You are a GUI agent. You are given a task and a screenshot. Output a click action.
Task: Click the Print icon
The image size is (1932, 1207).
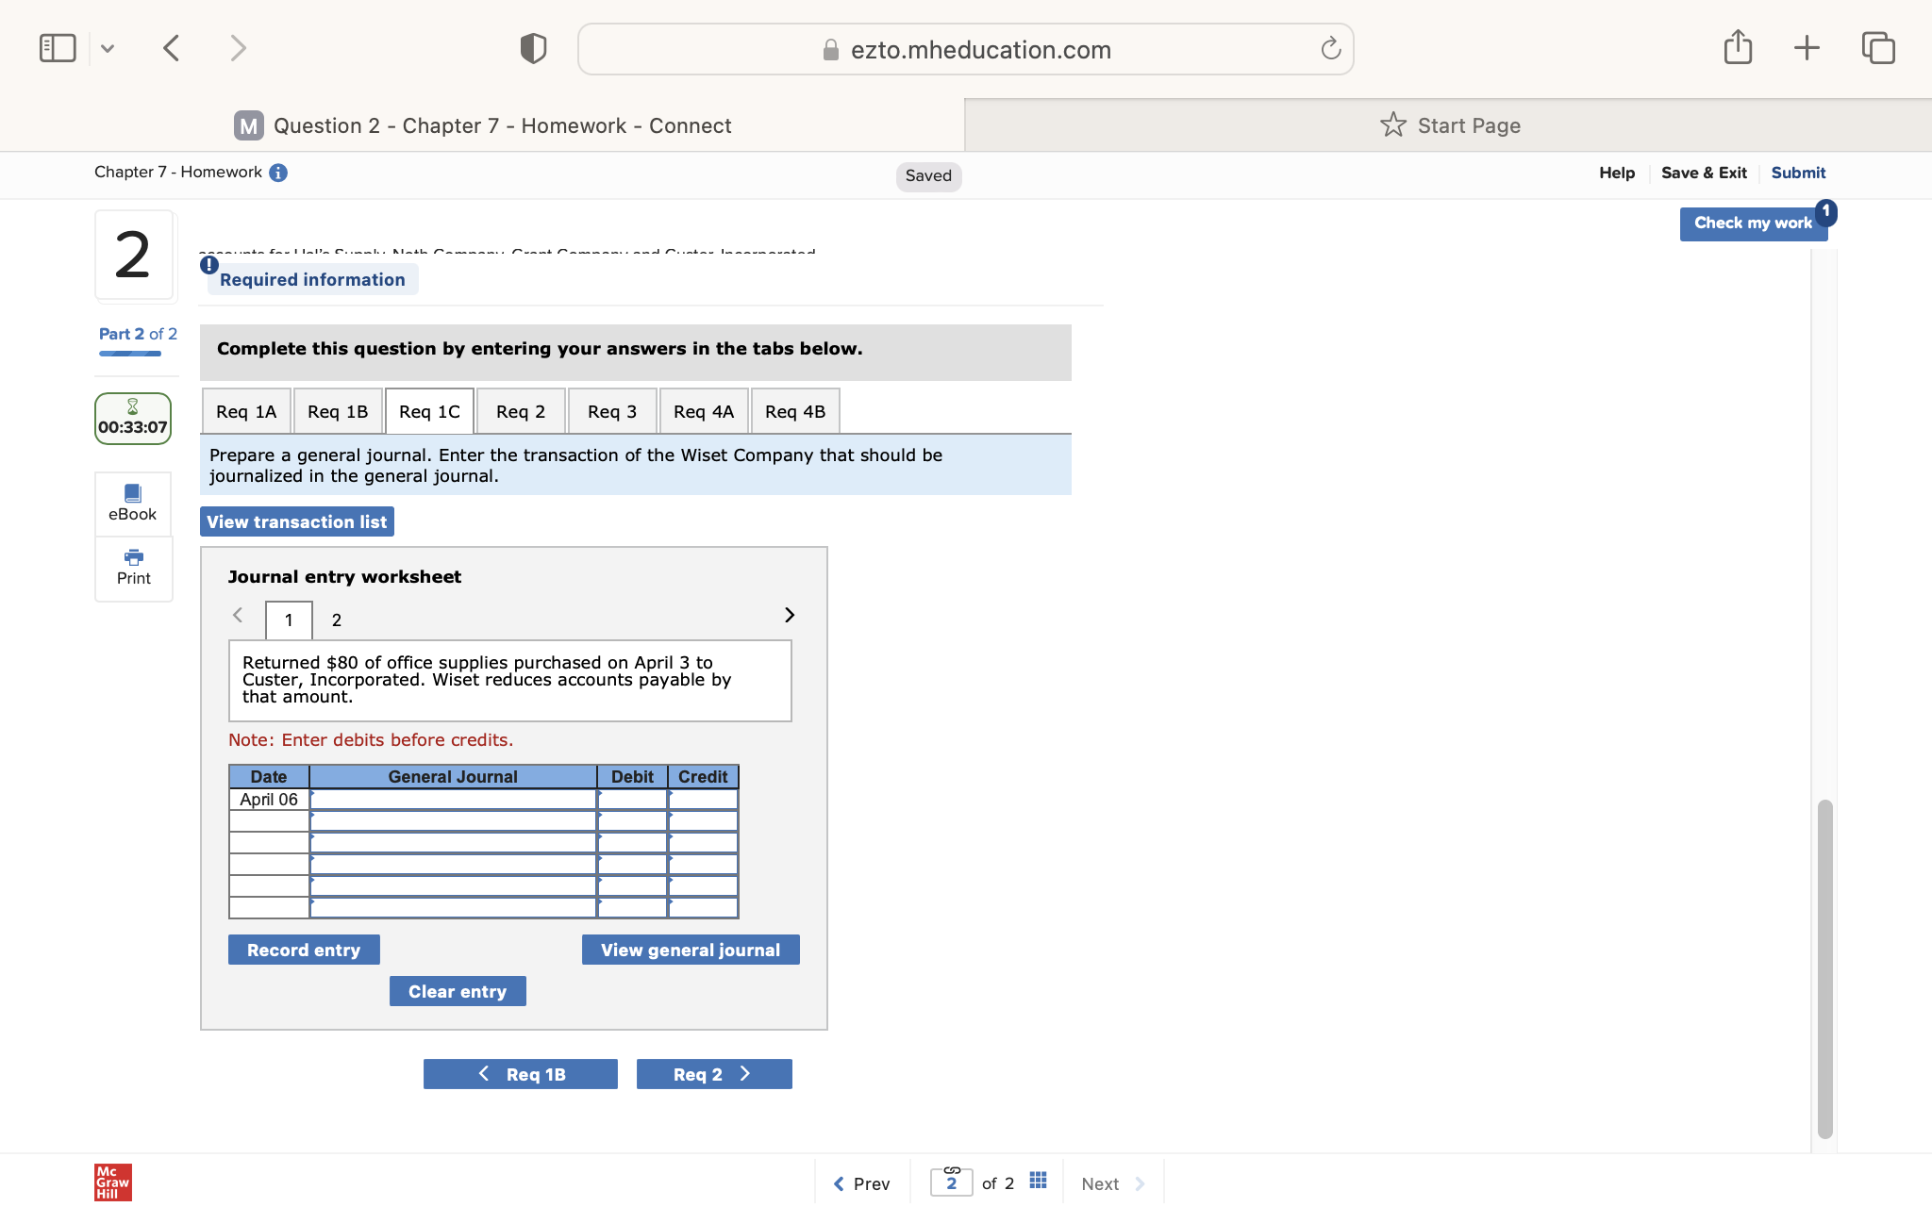click(x=133, y=566)
